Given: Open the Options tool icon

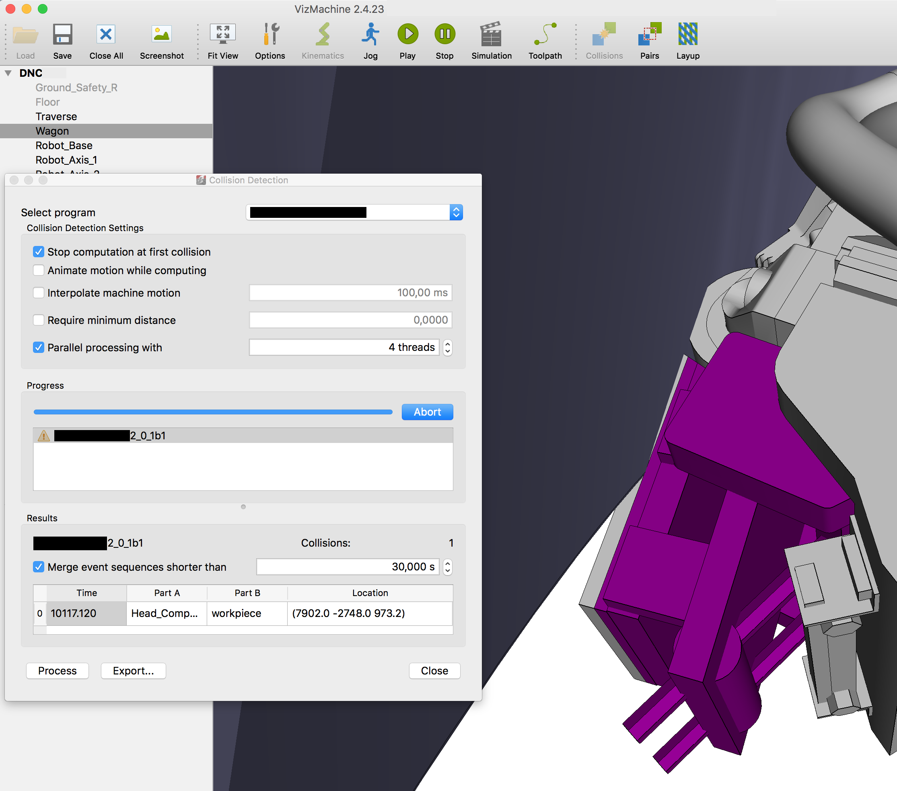Looking at the screenshot, I should pos(270,35).
